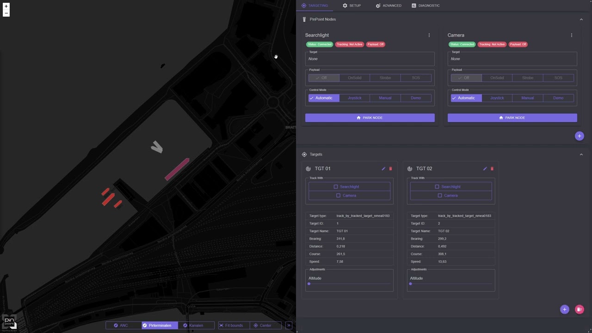The image size is (592, 333).
Task: Click the TGT 02 radar icon
Action: 410,169
